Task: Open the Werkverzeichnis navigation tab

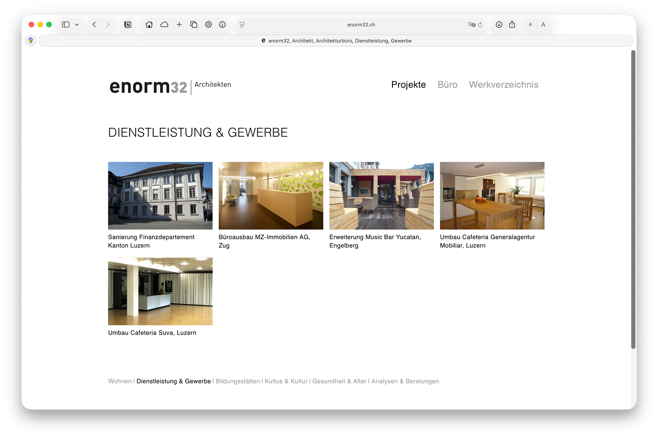Action: pyautogui.click(x=503, y=85)
